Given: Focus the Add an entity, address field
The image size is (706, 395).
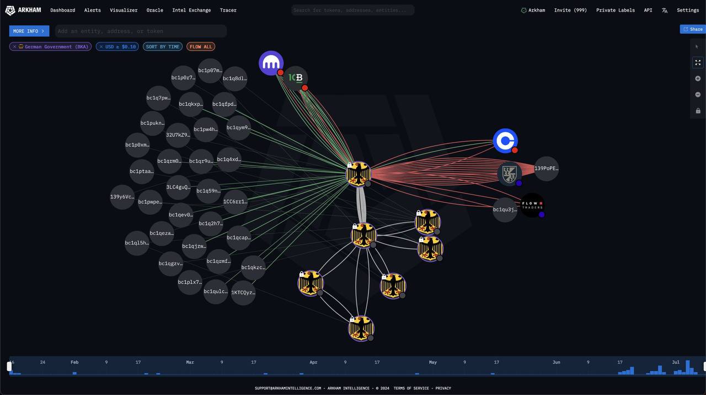Looking at the screenshot, I should (x=141, y=31).
